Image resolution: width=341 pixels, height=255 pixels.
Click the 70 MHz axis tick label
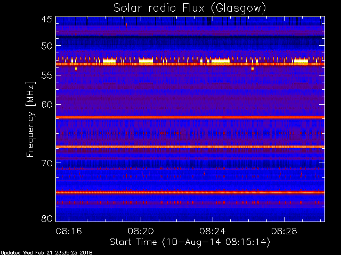pos(47,163)
